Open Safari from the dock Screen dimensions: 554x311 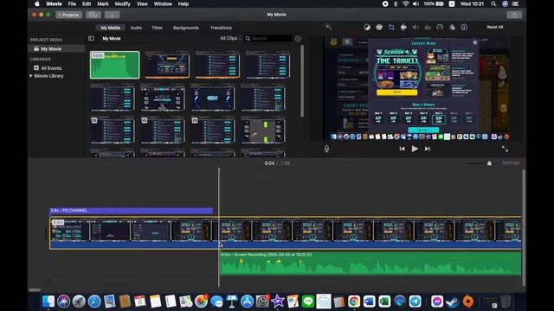[x=94, y=301]
